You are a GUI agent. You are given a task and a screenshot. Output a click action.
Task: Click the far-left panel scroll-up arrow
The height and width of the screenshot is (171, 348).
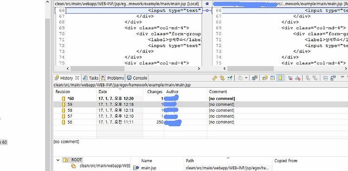47,2
